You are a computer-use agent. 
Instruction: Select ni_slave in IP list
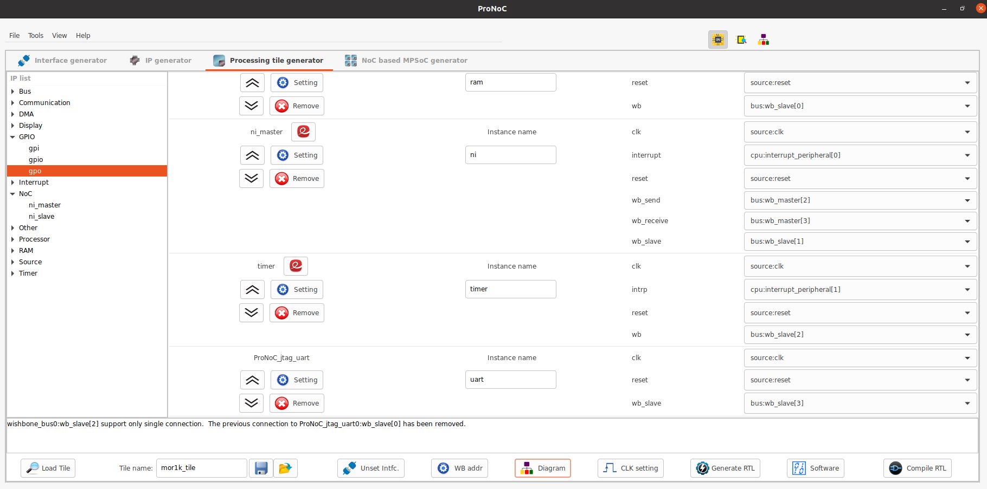pyautogui.click(x=41, y=217)
